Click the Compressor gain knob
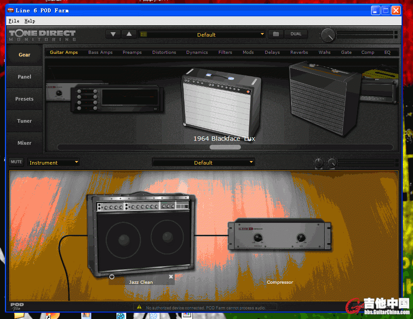413x319 pixels. (301, 238)
